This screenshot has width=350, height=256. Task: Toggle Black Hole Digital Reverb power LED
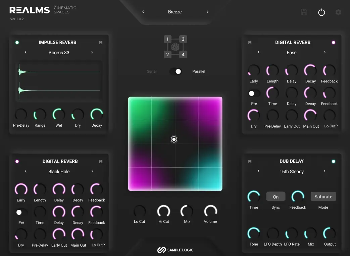pyautogui.click(x=17, y=162)
